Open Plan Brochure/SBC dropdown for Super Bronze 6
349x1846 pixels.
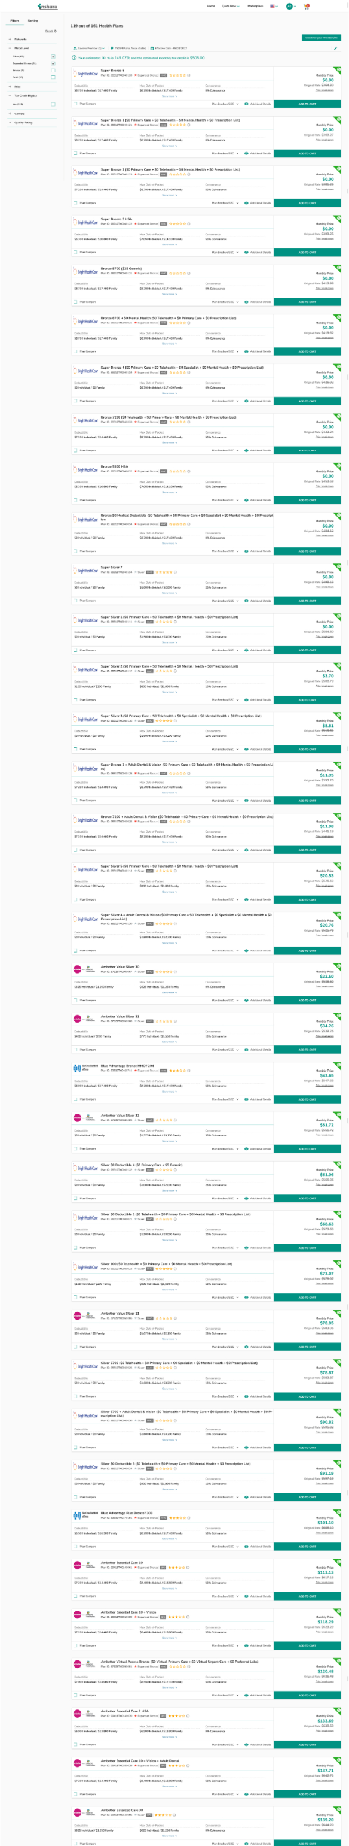click(225, 103)
